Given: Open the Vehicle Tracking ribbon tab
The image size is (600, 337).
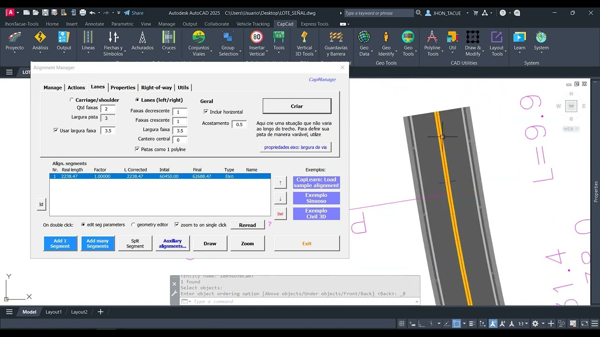Looking at the screenshot, I should (253, 24).
